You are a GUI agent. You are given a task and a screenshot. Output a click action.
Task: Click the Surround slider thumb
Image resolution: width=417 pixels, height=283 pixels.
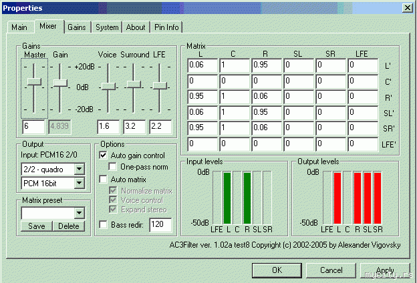tap(134, 85)
